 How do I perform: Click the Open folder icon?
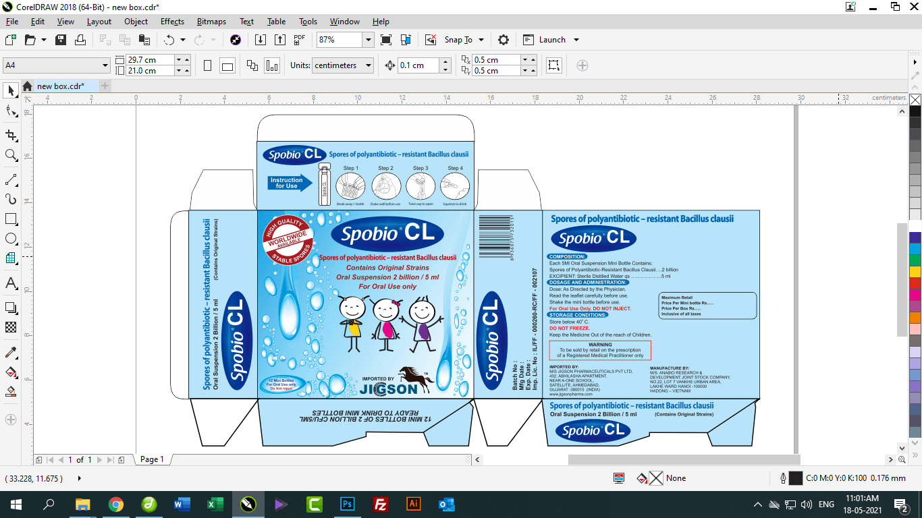pyautogui.click(x=30, y=40)
